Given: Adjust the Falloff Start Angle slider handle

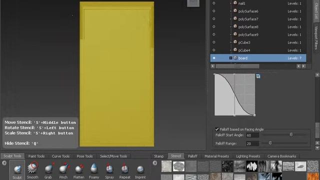Looking at the screenshot, I should click(291, 134).
